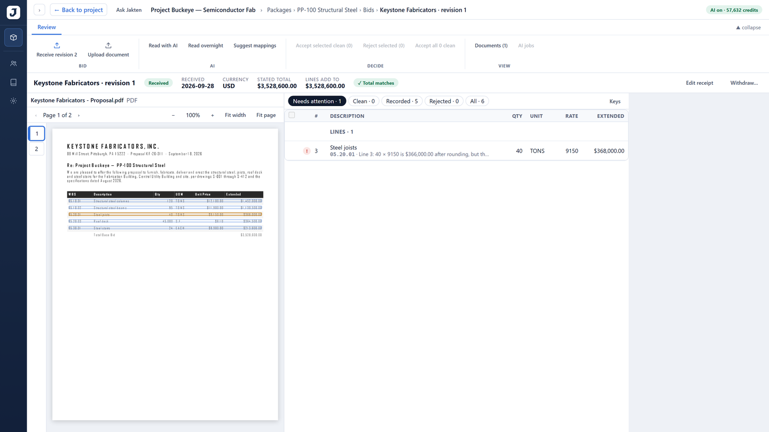The width and height of the screenshot is (769, 432).
Task: Filter by Clean · 0
Action: coord(364,101)
